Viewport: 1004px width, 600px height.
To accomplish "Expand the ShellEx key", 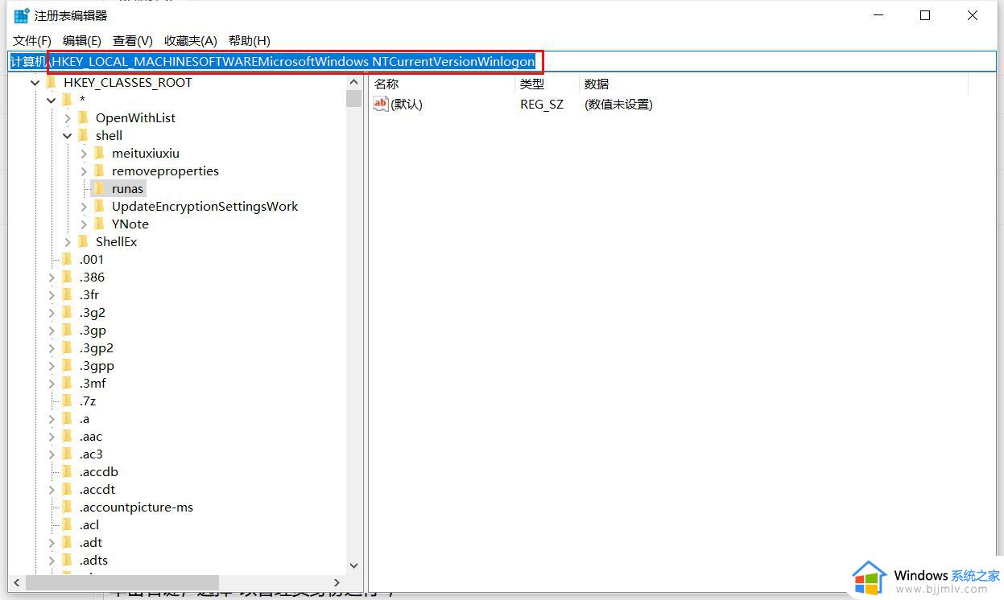I will coord(68,241).
